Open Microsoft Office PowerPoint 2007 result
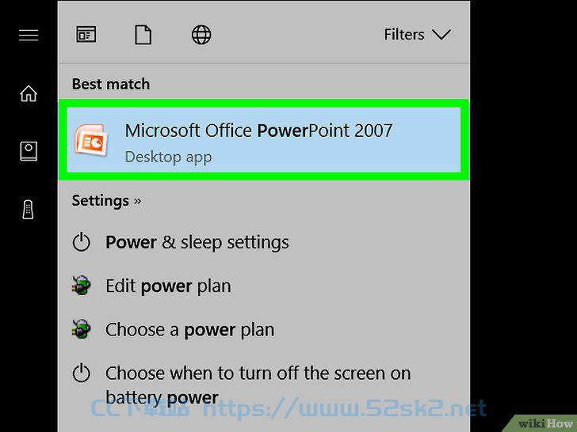Image resolution: width=577 pixels, height=432 pixels. [263, 140]
